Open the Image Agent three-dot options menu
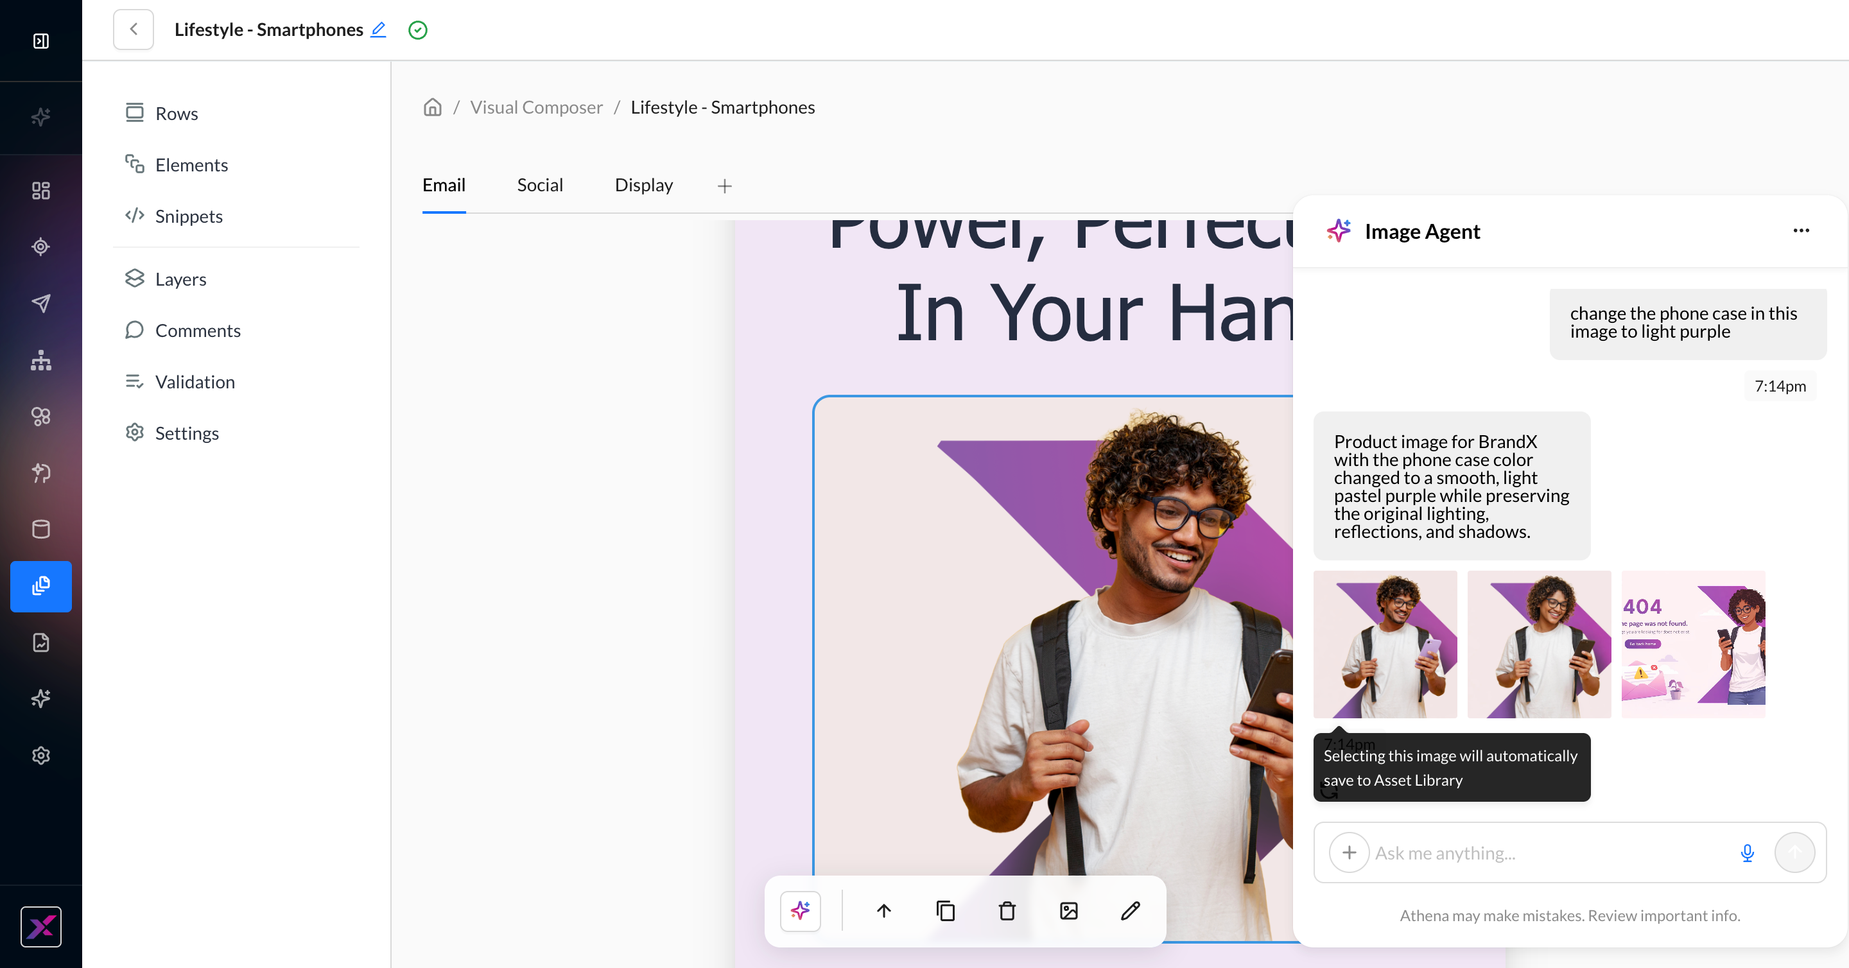 pyautogui.click(x=1801, y=230)
